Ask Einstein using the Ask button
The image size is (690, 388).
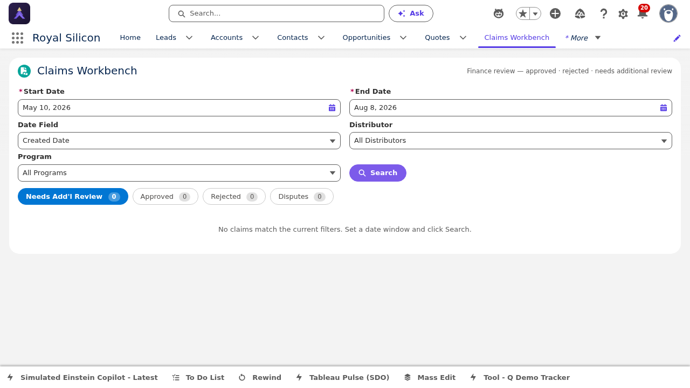coord(411,13)
